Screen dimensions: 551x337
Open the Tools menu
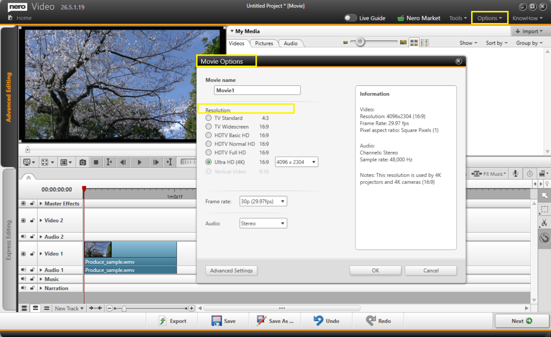458,18
